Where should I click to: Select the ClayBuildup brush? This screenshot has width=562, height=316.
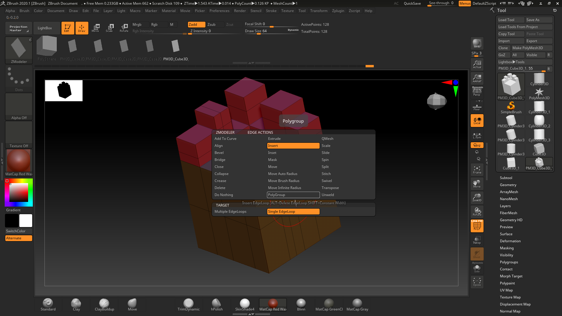click(104, 304)
